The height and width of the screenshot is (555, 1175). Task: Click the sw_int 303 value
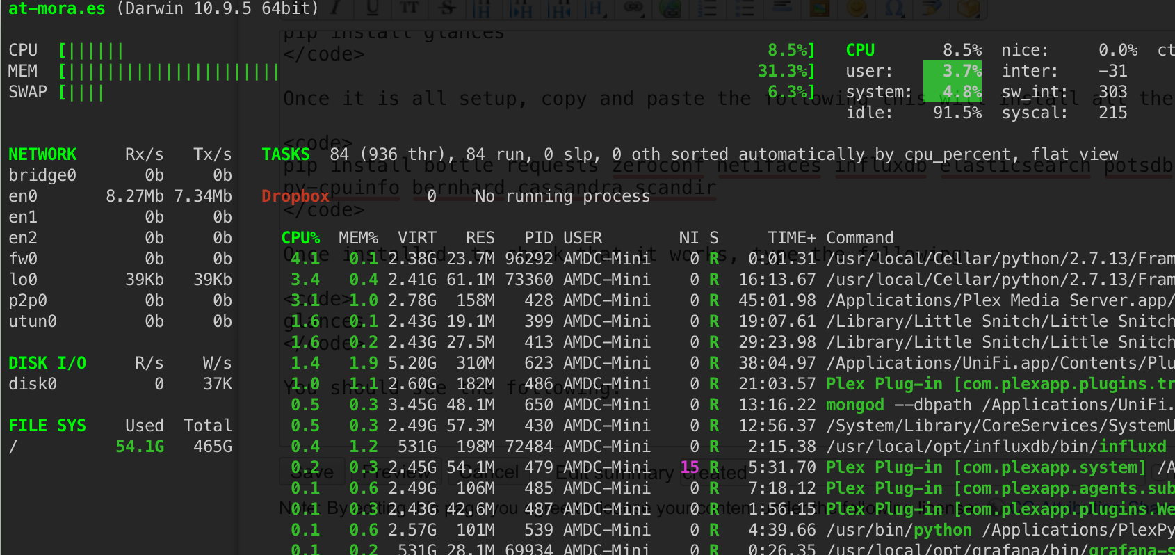tap(1113, 92)
